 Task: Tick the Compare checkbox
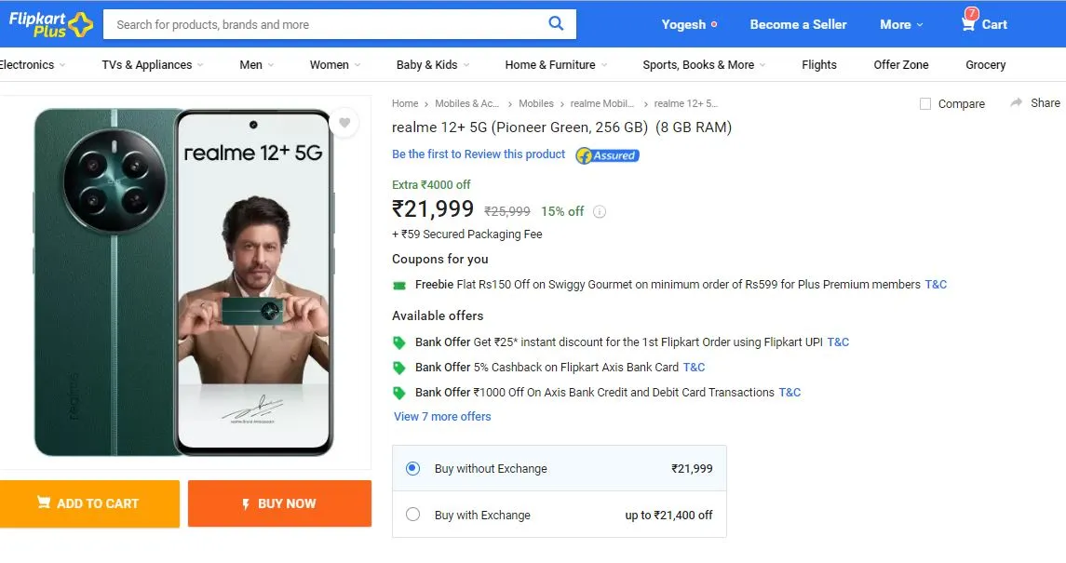(925, 104)
